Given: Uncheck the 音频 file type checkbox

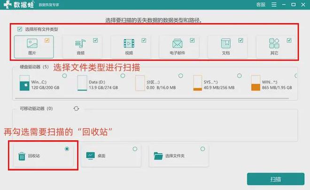Looking at the screenshot, I should [x=95, y=40].
